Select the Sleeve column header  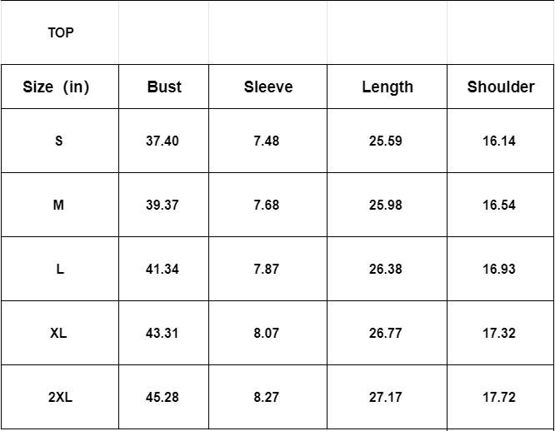coord(268,87)
